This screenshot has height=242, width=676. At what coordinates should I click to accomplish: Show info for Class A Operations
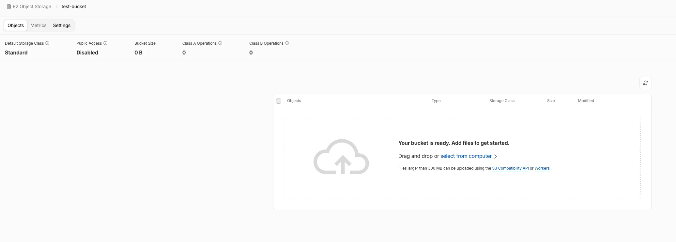click(220, 43)
